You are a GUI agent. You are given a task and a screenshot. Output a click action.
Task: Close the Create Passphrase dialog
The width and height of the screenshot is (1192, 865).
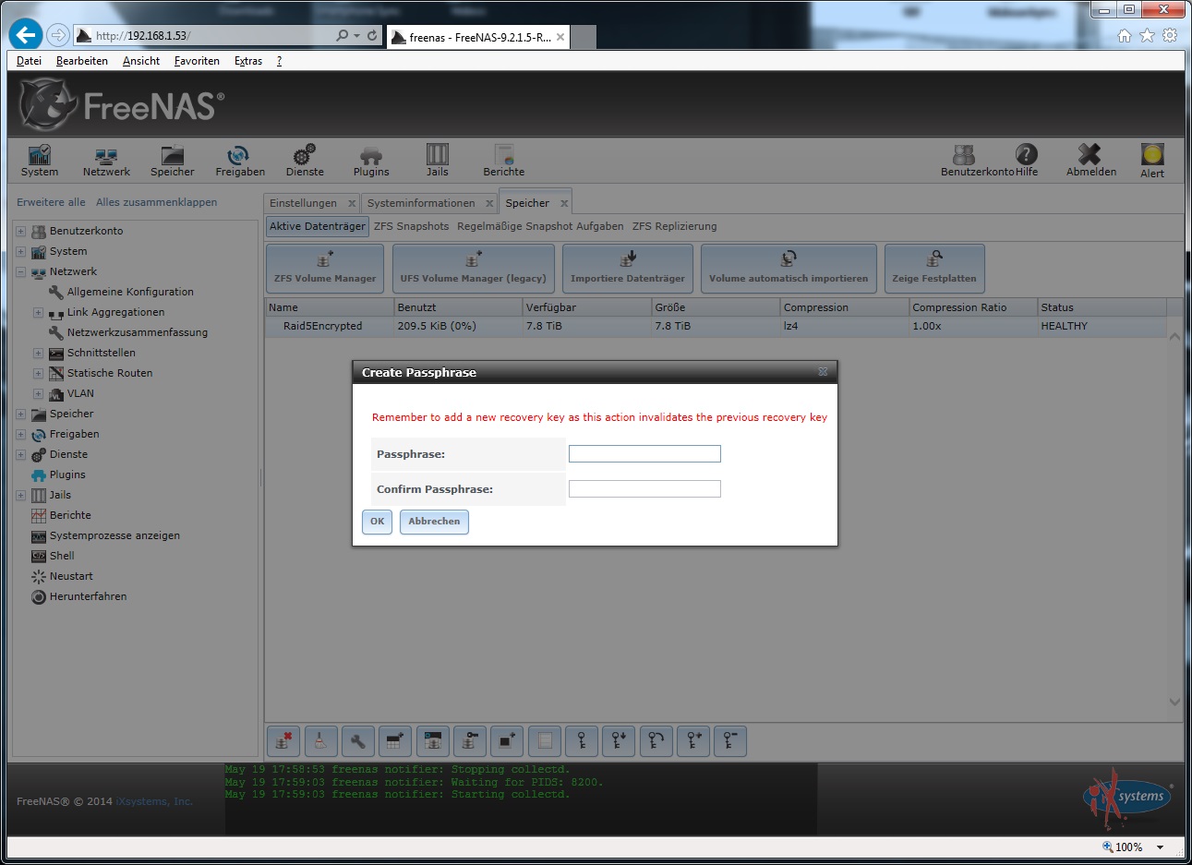point(823,372)
